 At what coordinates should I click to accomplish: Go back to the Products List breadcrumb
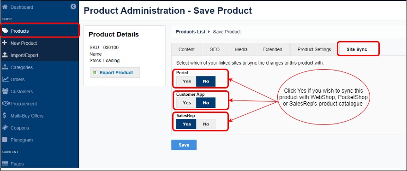tap(191, 32)
